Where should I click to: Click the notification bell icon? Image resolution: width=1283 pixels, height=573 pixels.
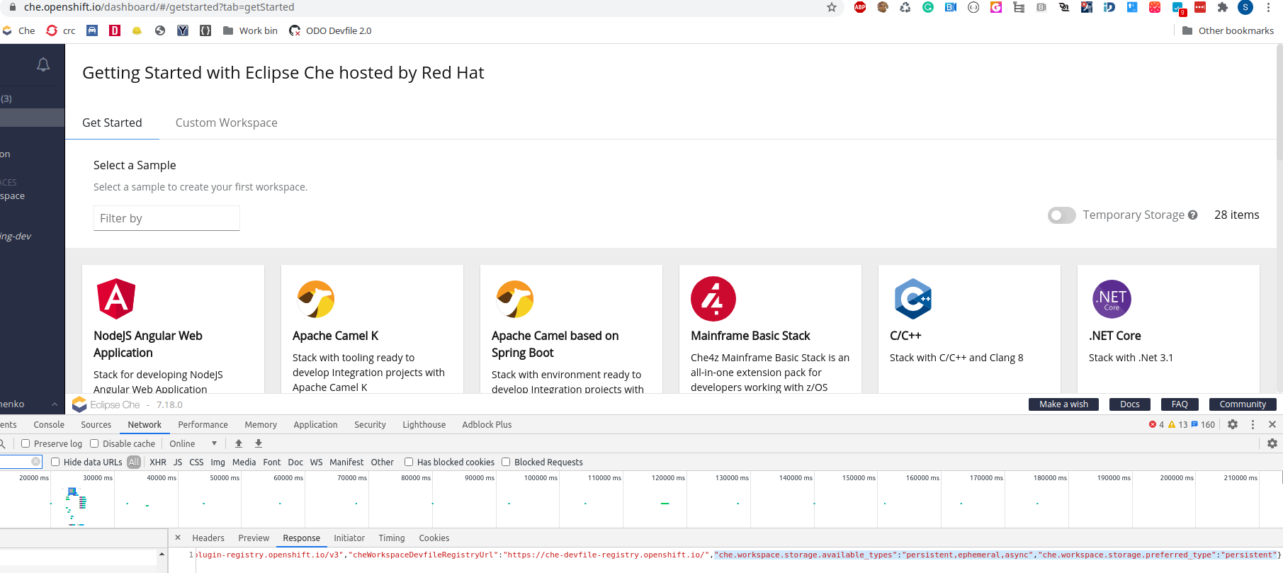43,64
